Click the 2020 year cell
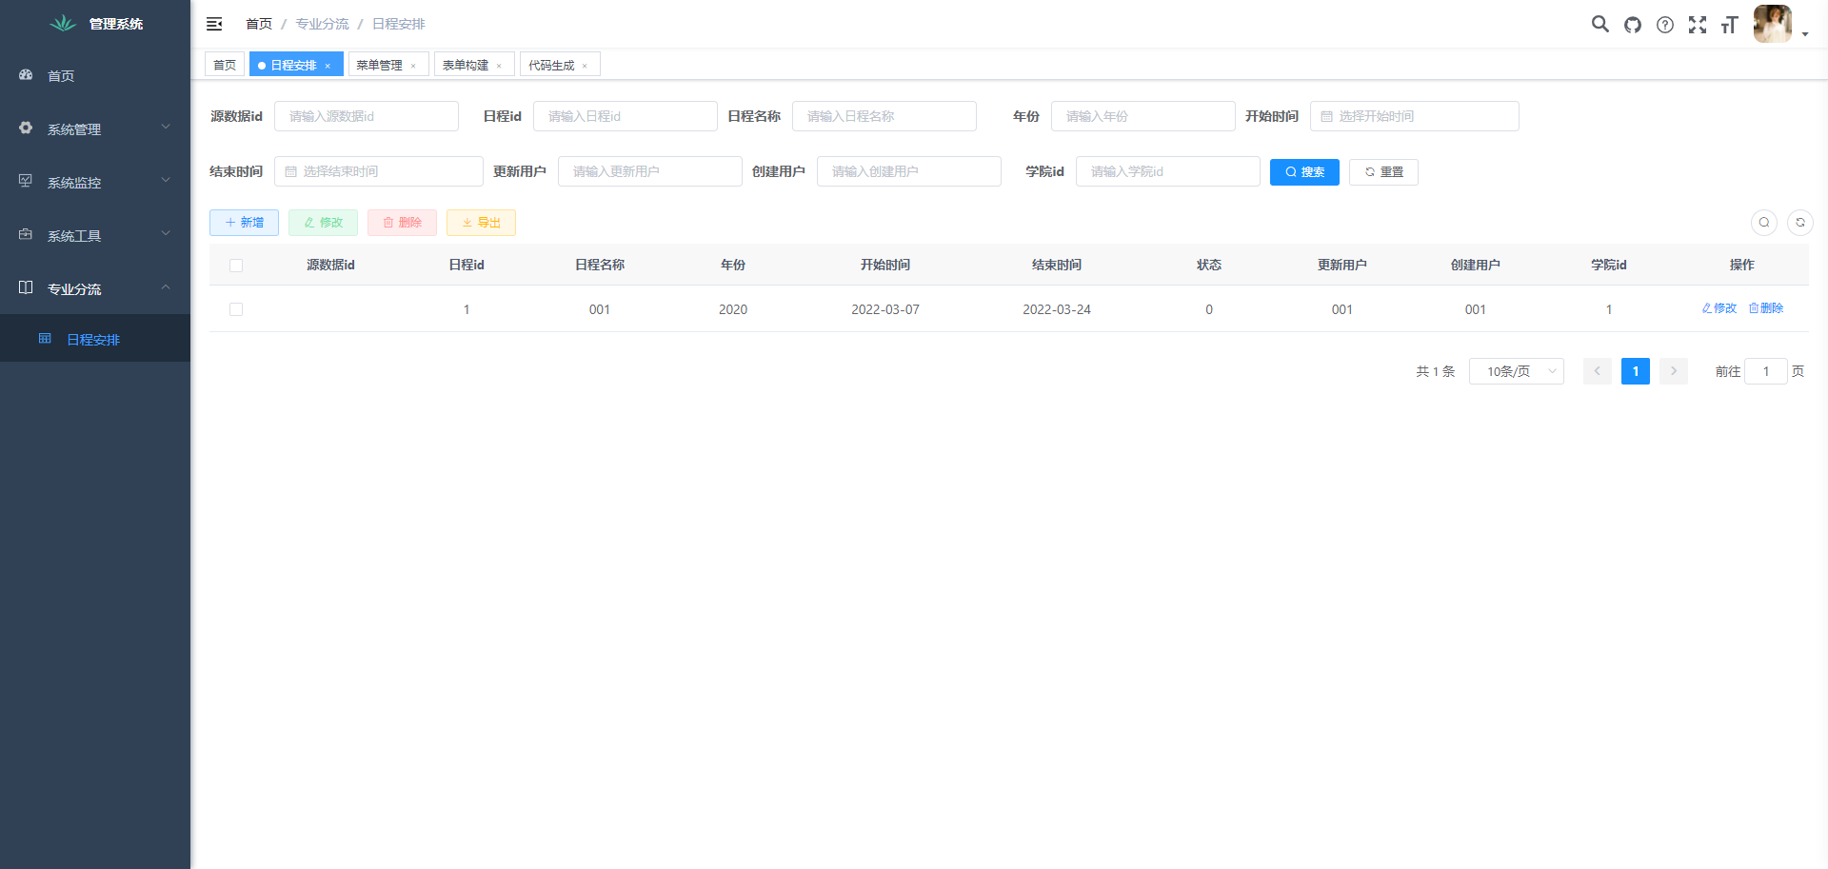The image size is (1828, 869). [x=733, y=309]
